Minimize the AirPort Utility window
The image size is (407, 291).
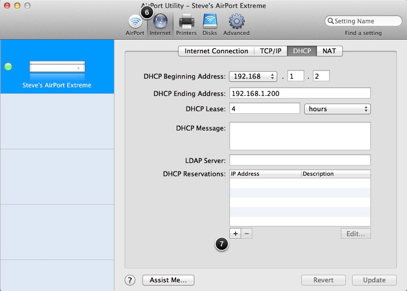[x=17, y=6]
